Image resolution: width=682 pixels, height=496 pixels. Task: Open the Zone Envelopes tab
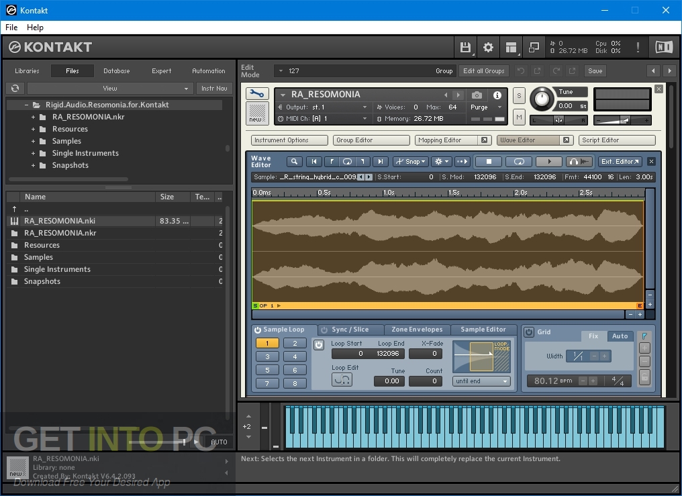coord(417,330)
